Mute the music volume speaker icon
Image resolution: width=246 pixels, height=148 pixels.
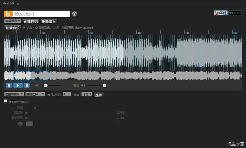(x=37, y=85)
